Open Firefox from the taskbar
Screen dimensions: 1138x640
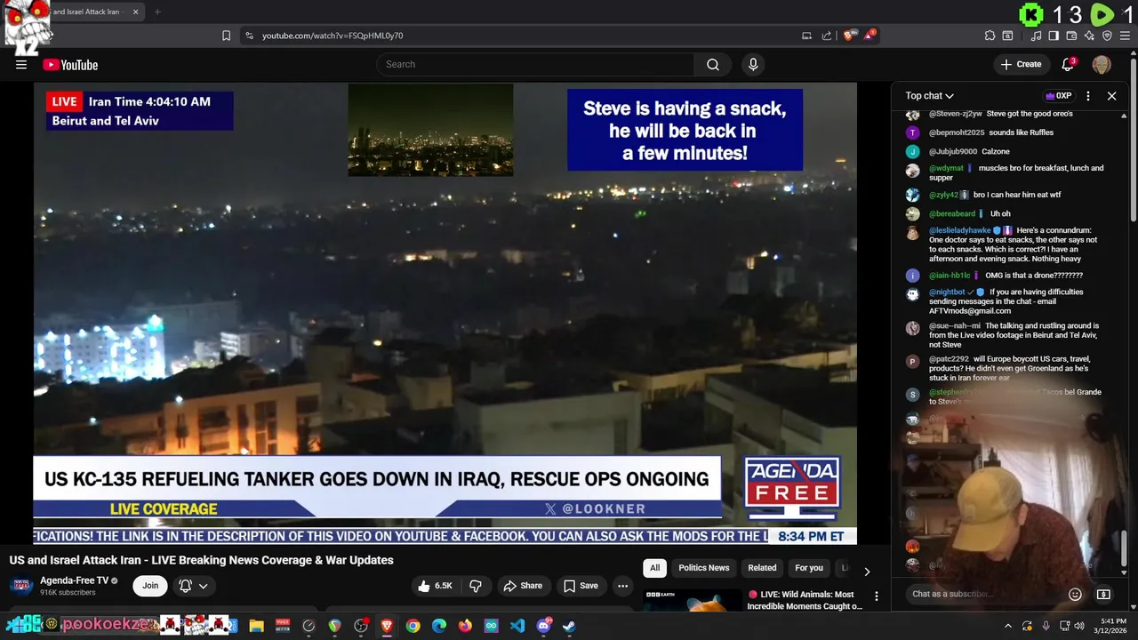465,626
